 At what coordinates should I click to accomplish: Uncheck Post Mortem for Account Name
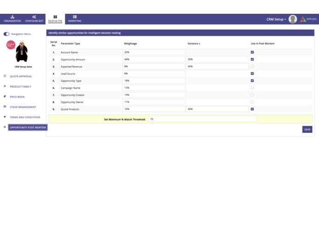[252, 52]
